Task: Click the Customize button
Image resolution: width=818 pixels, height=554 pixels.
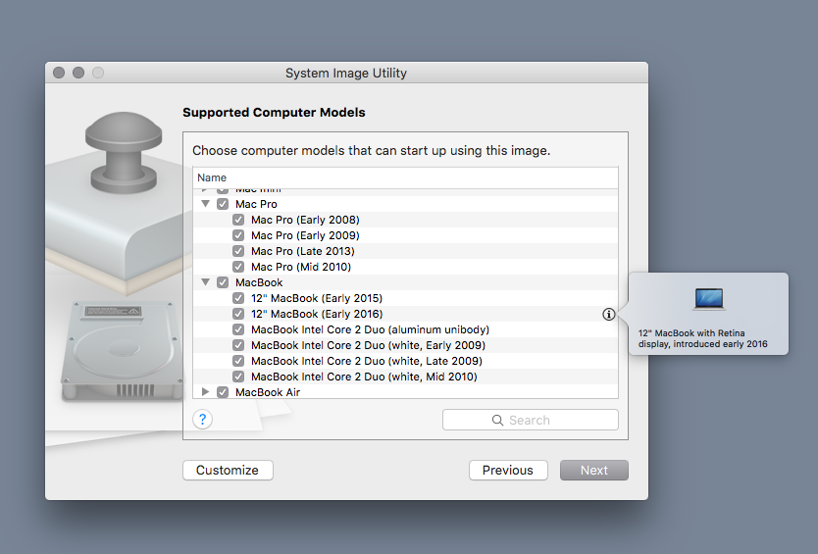Action: (x=228, y=470)
